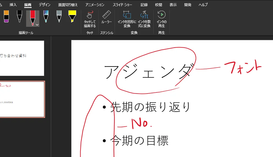Select the black pen tool

(x=19, y=17)
